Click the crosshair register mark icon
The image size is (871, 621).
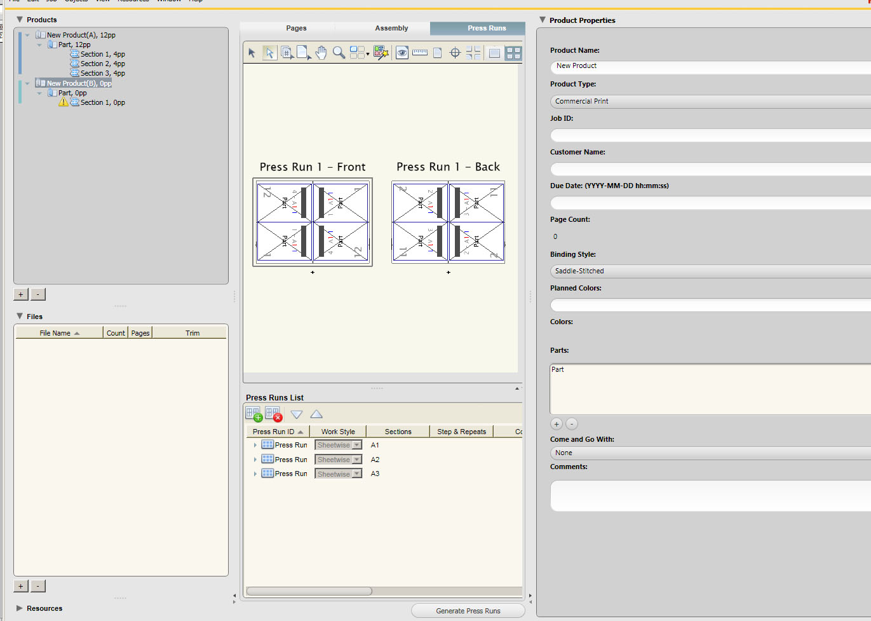tap(455, 53)
